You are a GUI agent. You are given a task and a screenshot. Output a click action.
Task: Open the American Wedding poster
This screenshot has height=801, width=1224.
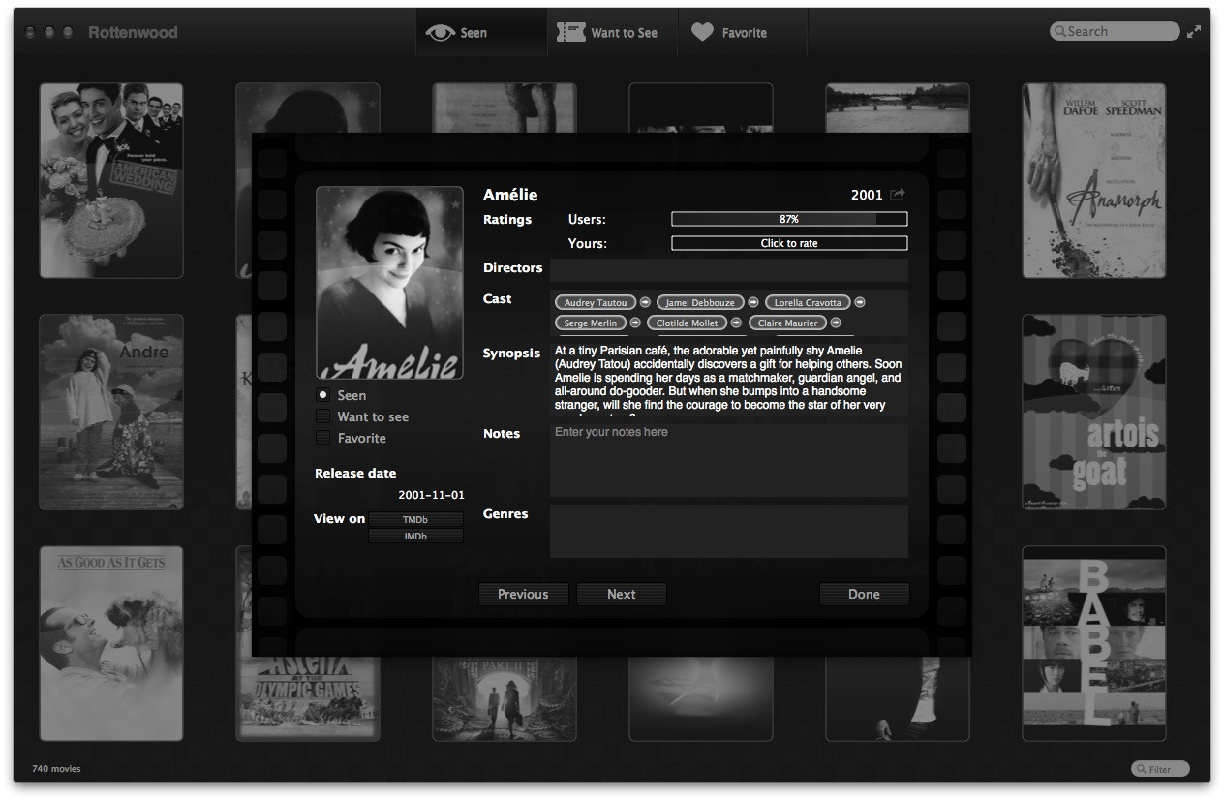(x=111, y=180)
